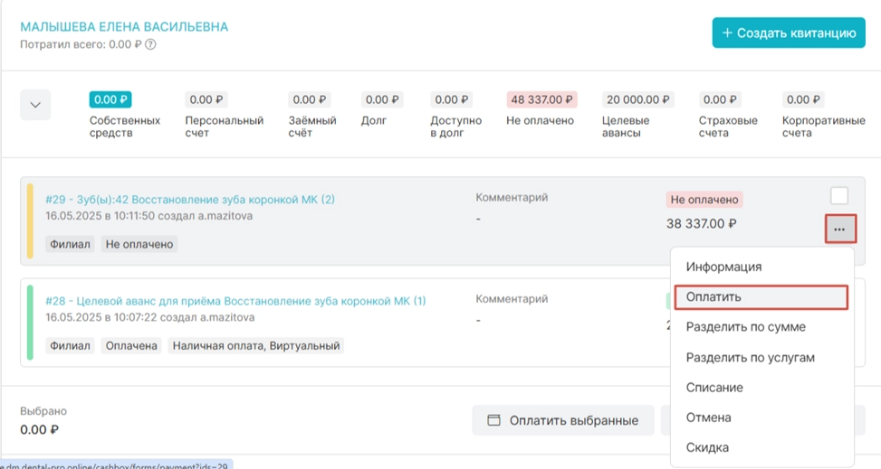This screenshot has width=881, height=469.
Task: Click the Оплатить выбранные button
Action: tap(562, 420)
